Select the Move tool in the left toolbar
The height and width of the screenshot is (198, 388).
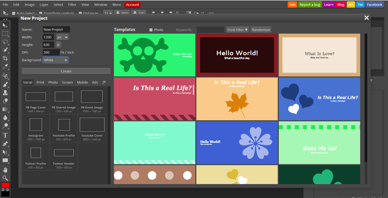[x=5, y=25]
